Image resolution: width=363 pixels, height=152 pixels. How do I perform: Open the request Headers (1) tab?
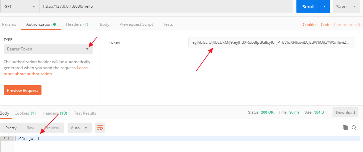pyautogui.click(x=77, y=24)
